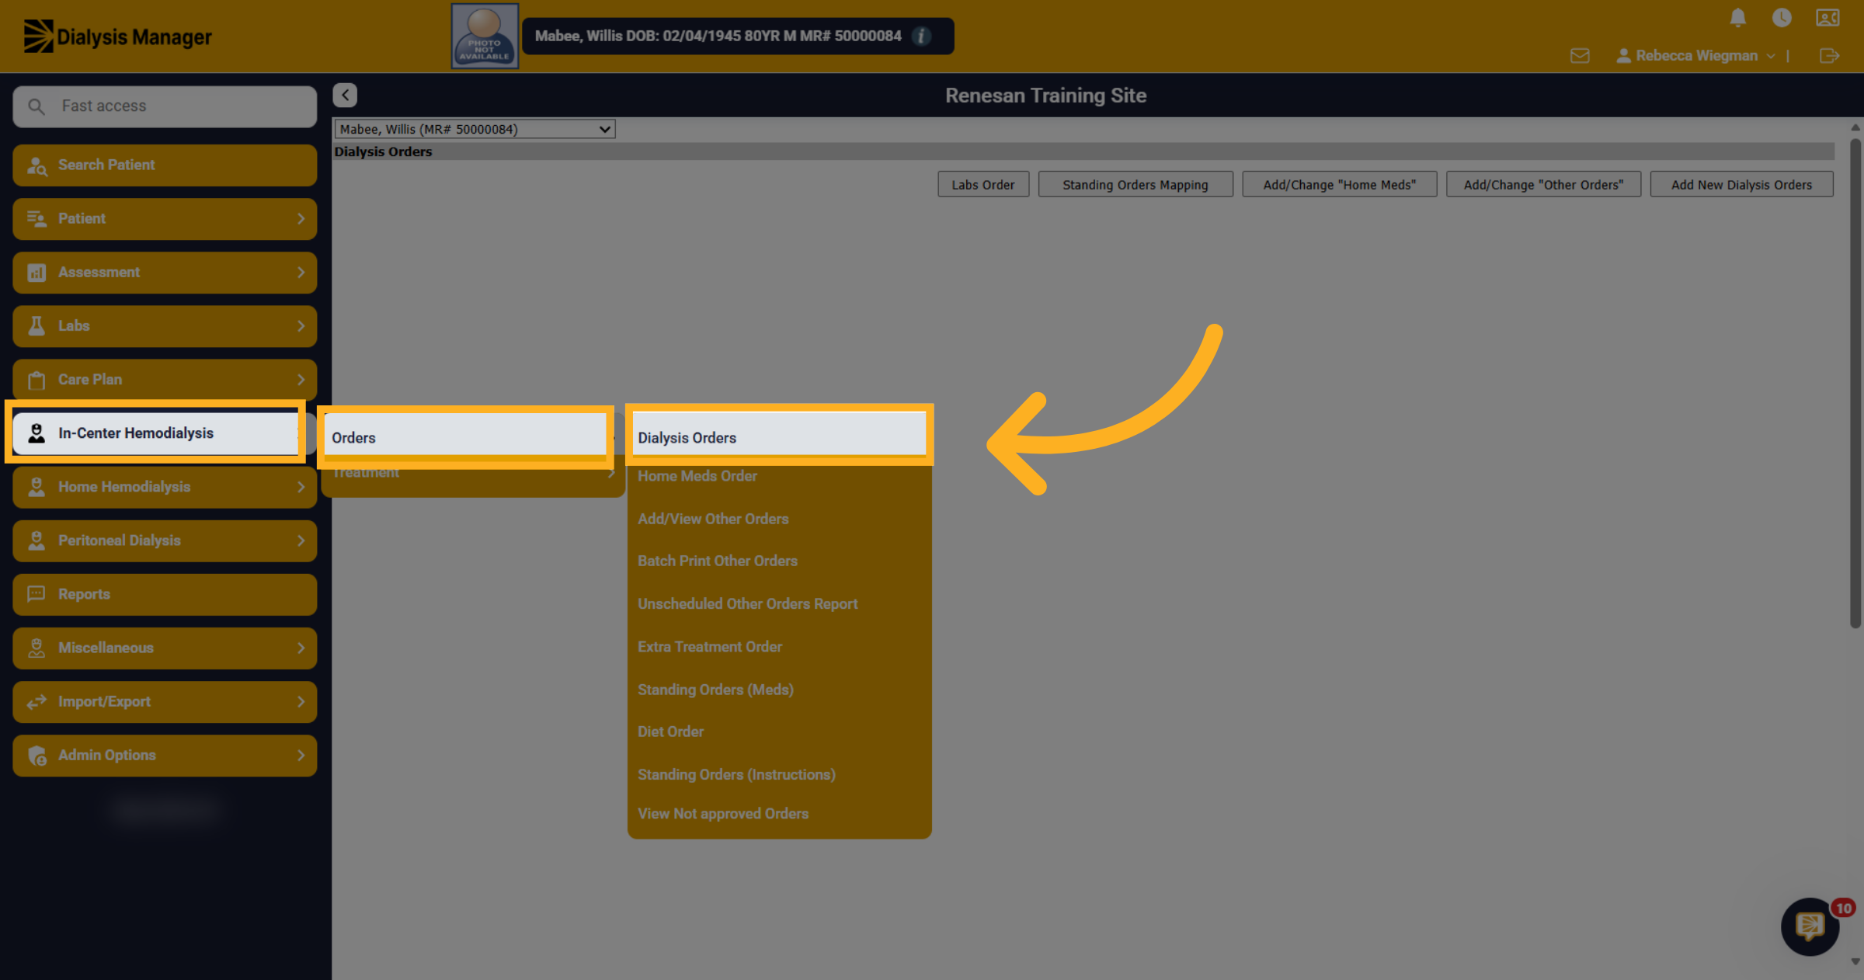Click the Dialysis Manager logo

[117, 36]
